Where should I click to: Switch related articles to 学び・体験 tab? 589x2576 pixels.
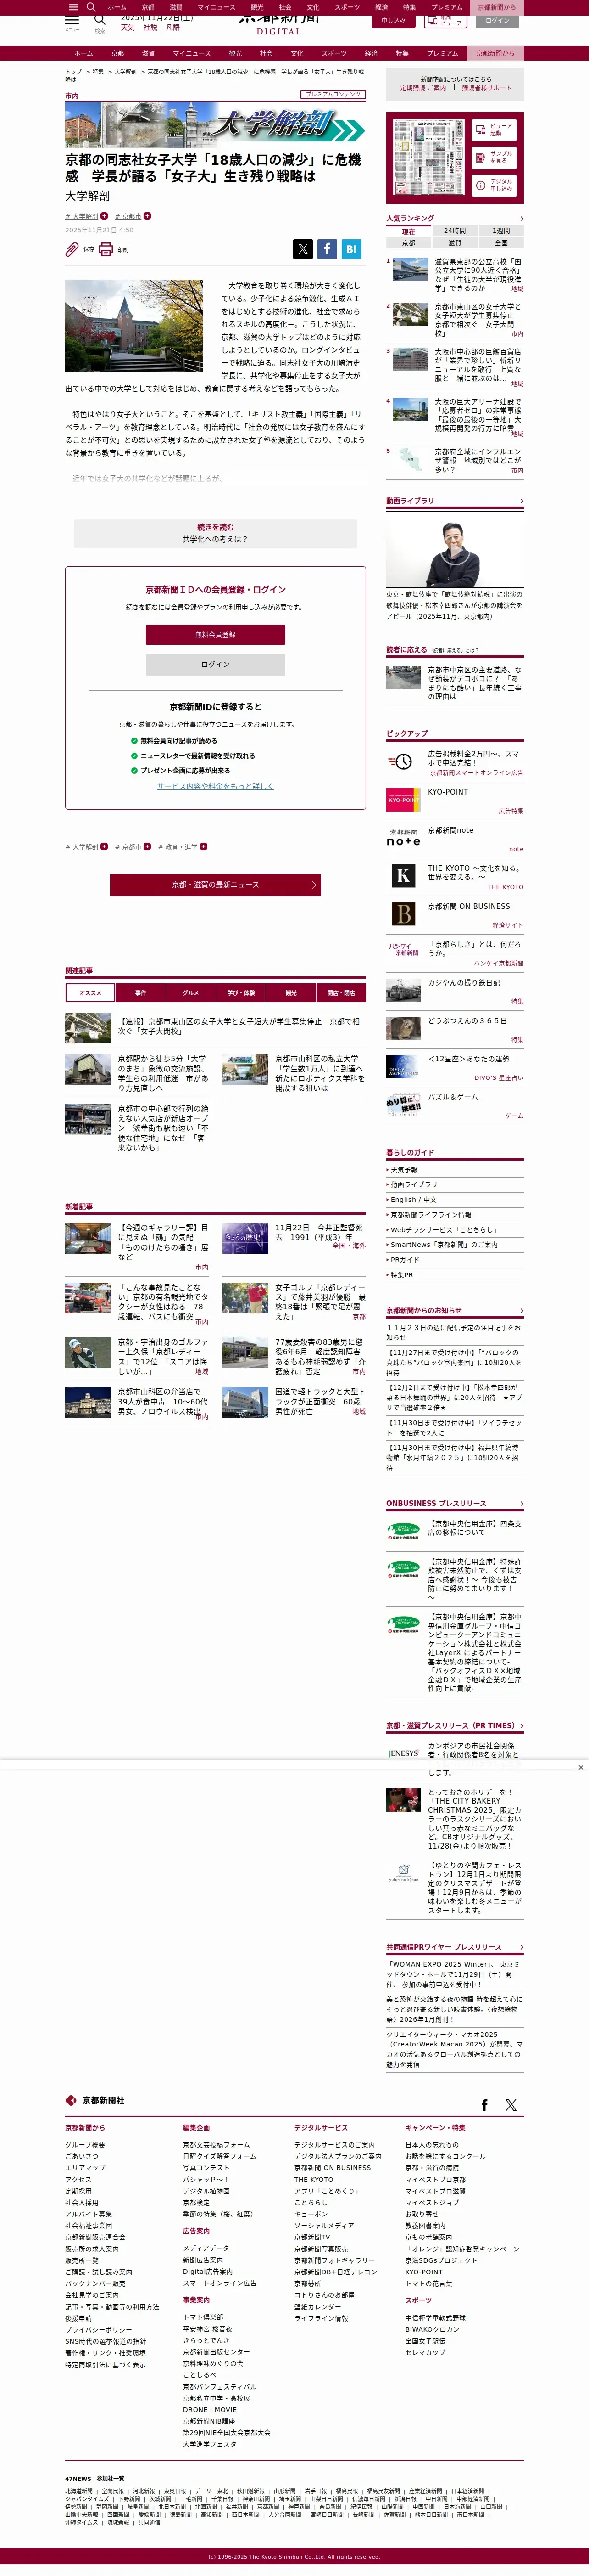click(x=240, y=993)
